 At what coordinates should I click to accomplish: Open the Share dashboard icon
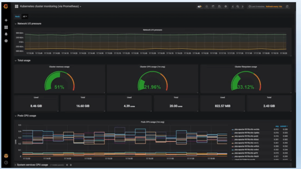click(x=213, y=6)
